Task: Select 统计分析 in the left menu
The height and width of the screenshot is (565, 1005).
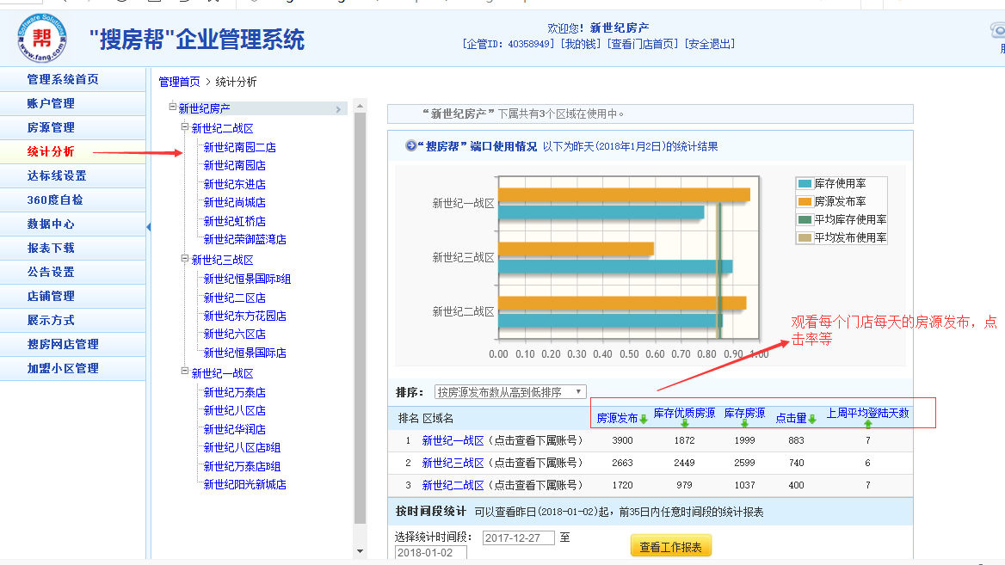Action: pyautogui.click(x=51, y=152)
